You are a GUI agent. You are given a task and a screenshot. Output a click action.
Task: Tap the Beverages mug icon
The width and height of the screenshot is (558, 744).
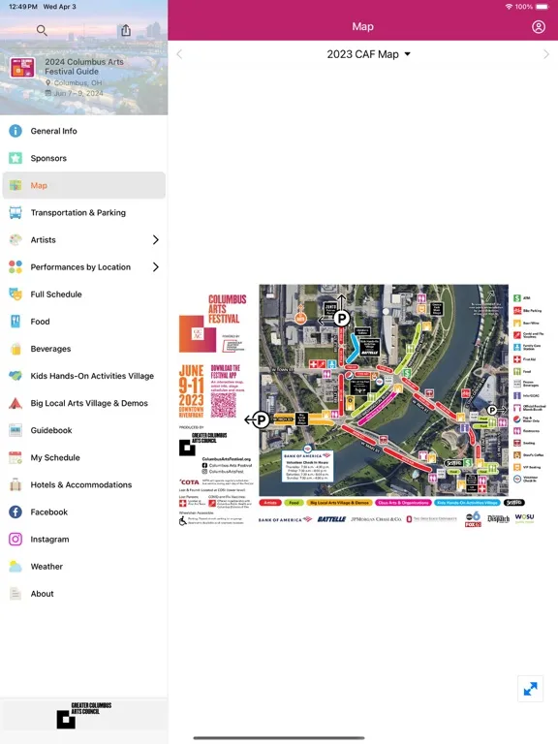tap(15, 349)
